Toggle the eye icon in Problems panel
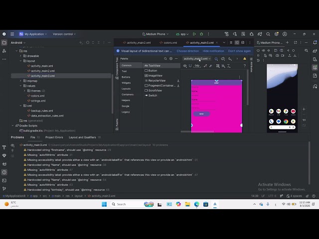The height and width of the screenshot is (239, 319). coord(12,145)
